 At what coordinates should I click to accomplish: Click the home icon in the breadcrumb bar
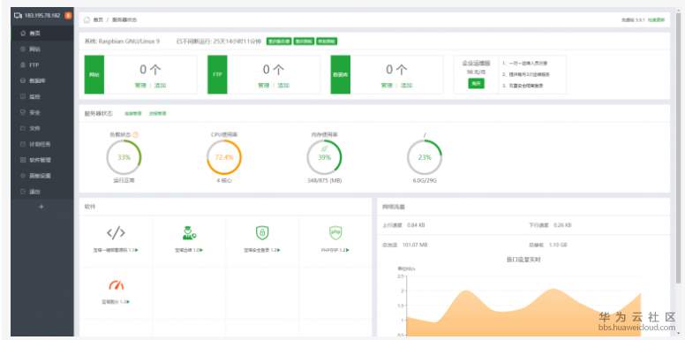(87, 19)
